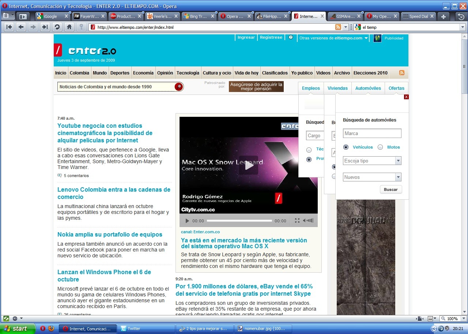
Task: Click the Marca input field
Action: click(372, 133)
